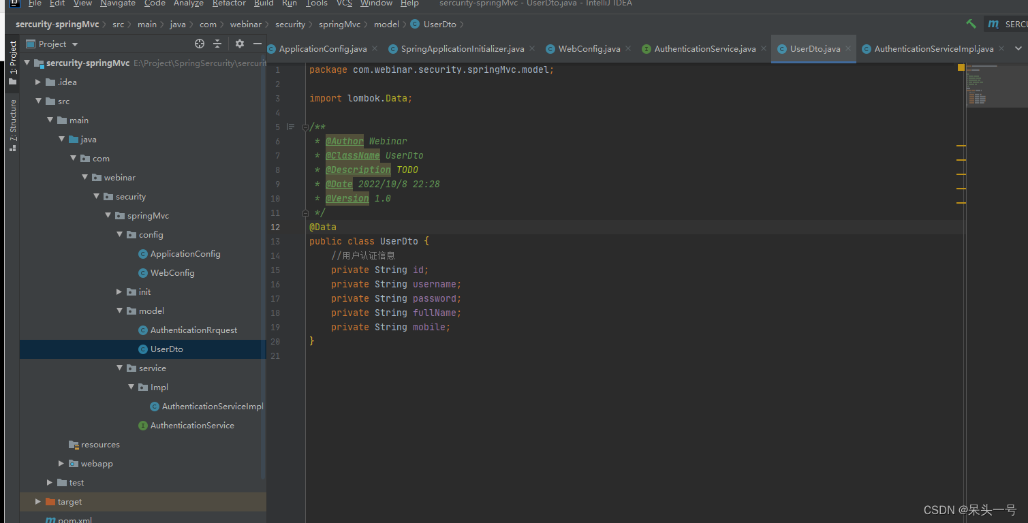Screen dimensions: 1028x523
Task: Switch to AuthenticationService.java tab
Action: tap(705, 49)
